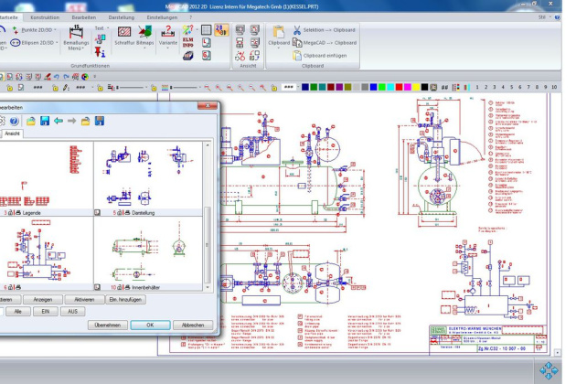Expand the Variante dropdown
Viewport: 576px width, 384px height.
pos(167,49)
